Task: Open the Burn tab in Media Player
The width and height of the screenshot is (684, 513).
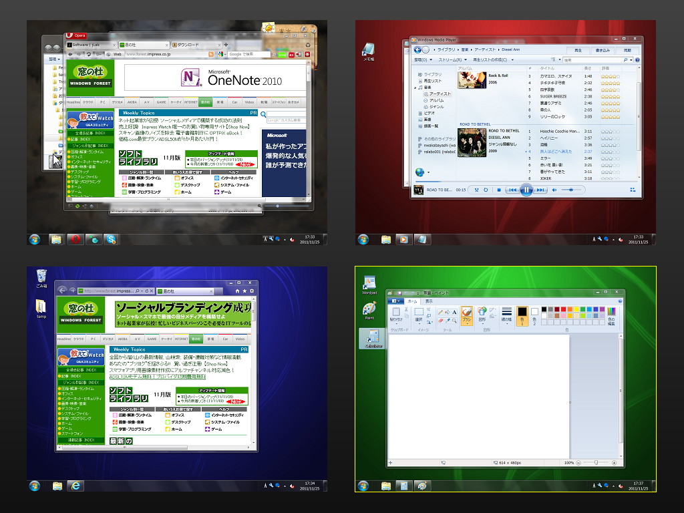Action: [x=603, y=50]
